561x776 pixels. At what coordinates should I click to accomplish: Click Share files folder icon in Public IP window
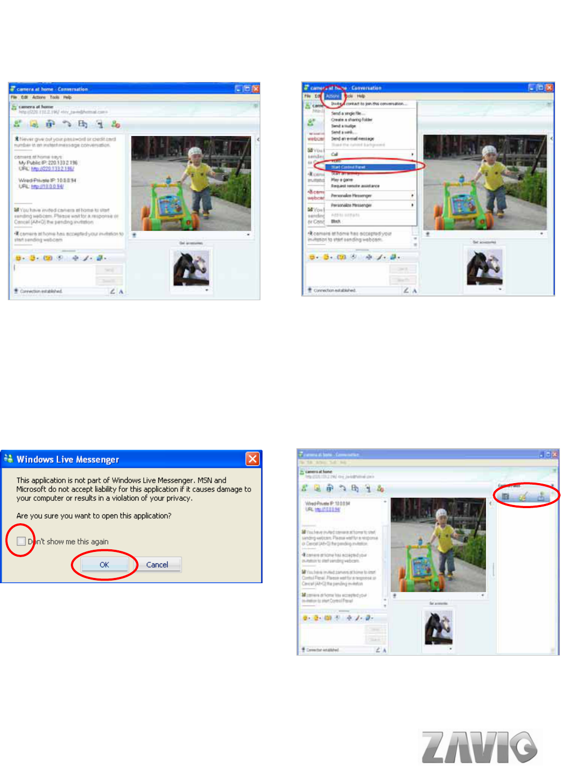coord(34,124)
